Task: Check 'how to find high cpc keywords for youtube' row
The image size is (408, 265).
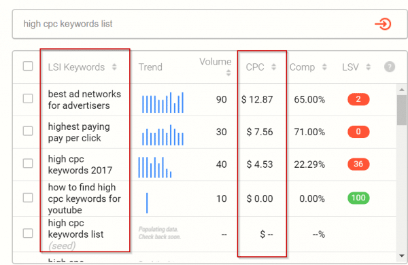Action: tap(28, 198)
